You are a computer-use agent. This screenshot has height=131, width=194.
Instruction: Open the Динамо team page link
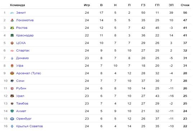[22, 58]
